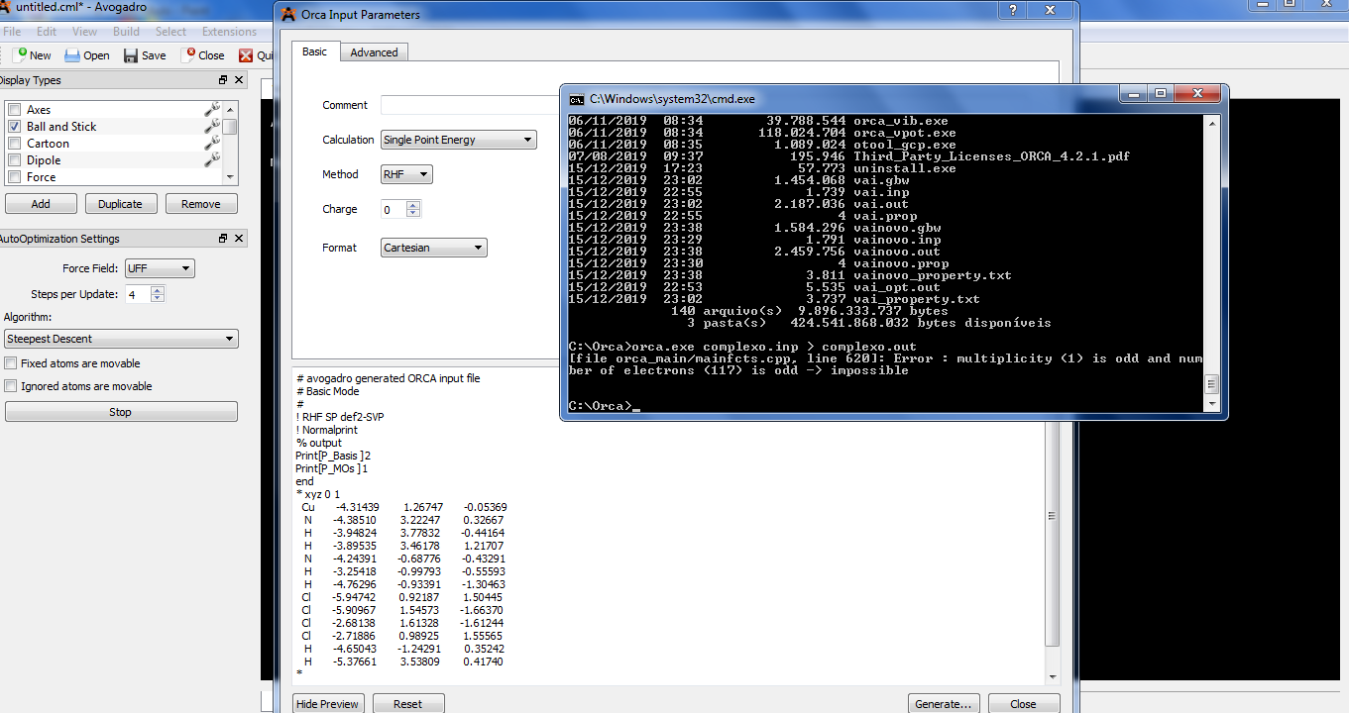Decrease Steps per Update value
This screenshot has height=713, width=1349.
158,299
